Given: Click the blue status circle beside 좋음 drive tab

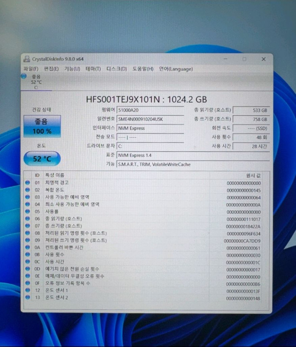Looking at the screenshot, I should tap(24, 76).
